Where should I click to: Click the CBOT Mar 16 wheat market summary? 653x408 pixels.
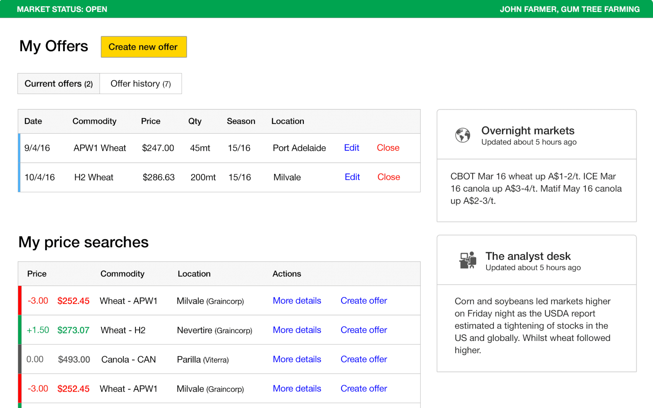click(x=536, y=188)
